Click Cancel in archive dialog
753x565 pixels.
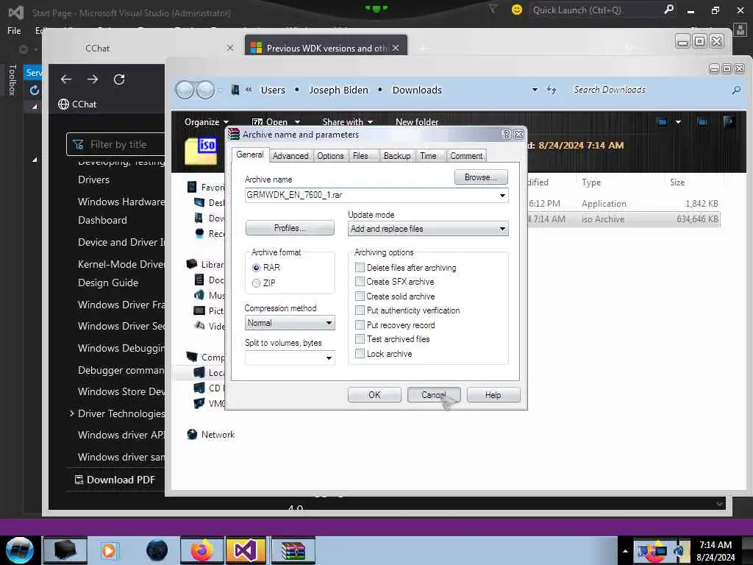(434, 395)
